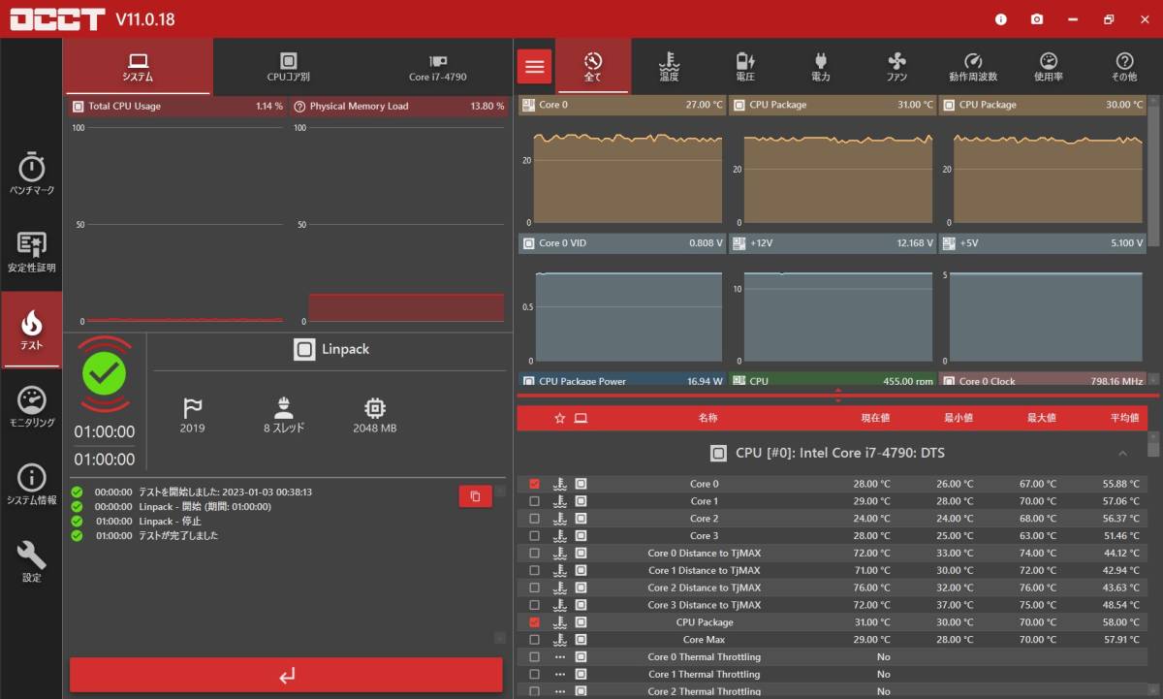Select the 全て sensor filter tab
This screenshot has width=1163, height=699.
coord(593,67)
